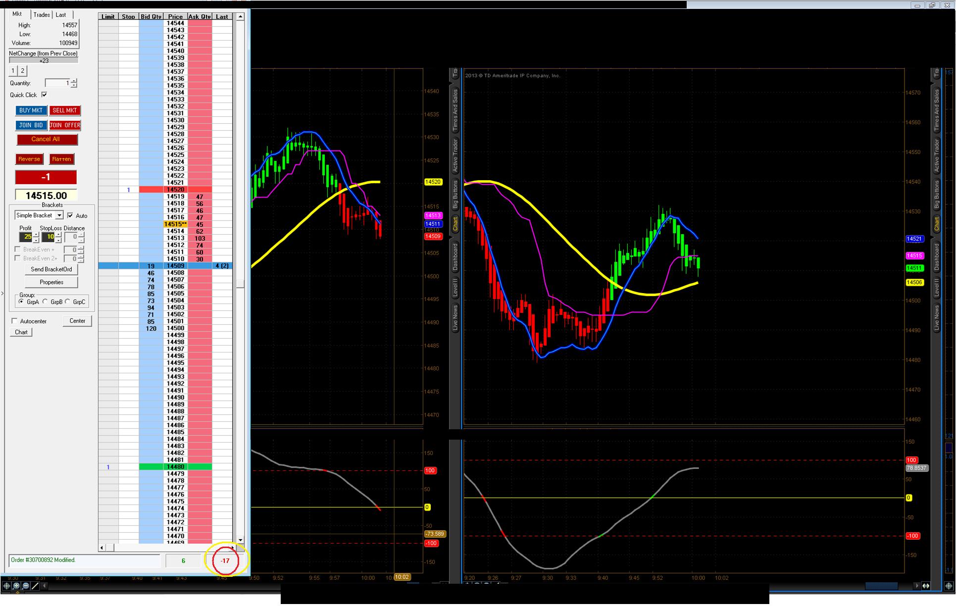Screen dimensions: 956x606
Task: Increase the StopLoss stepper value
Action: point(58,235)
